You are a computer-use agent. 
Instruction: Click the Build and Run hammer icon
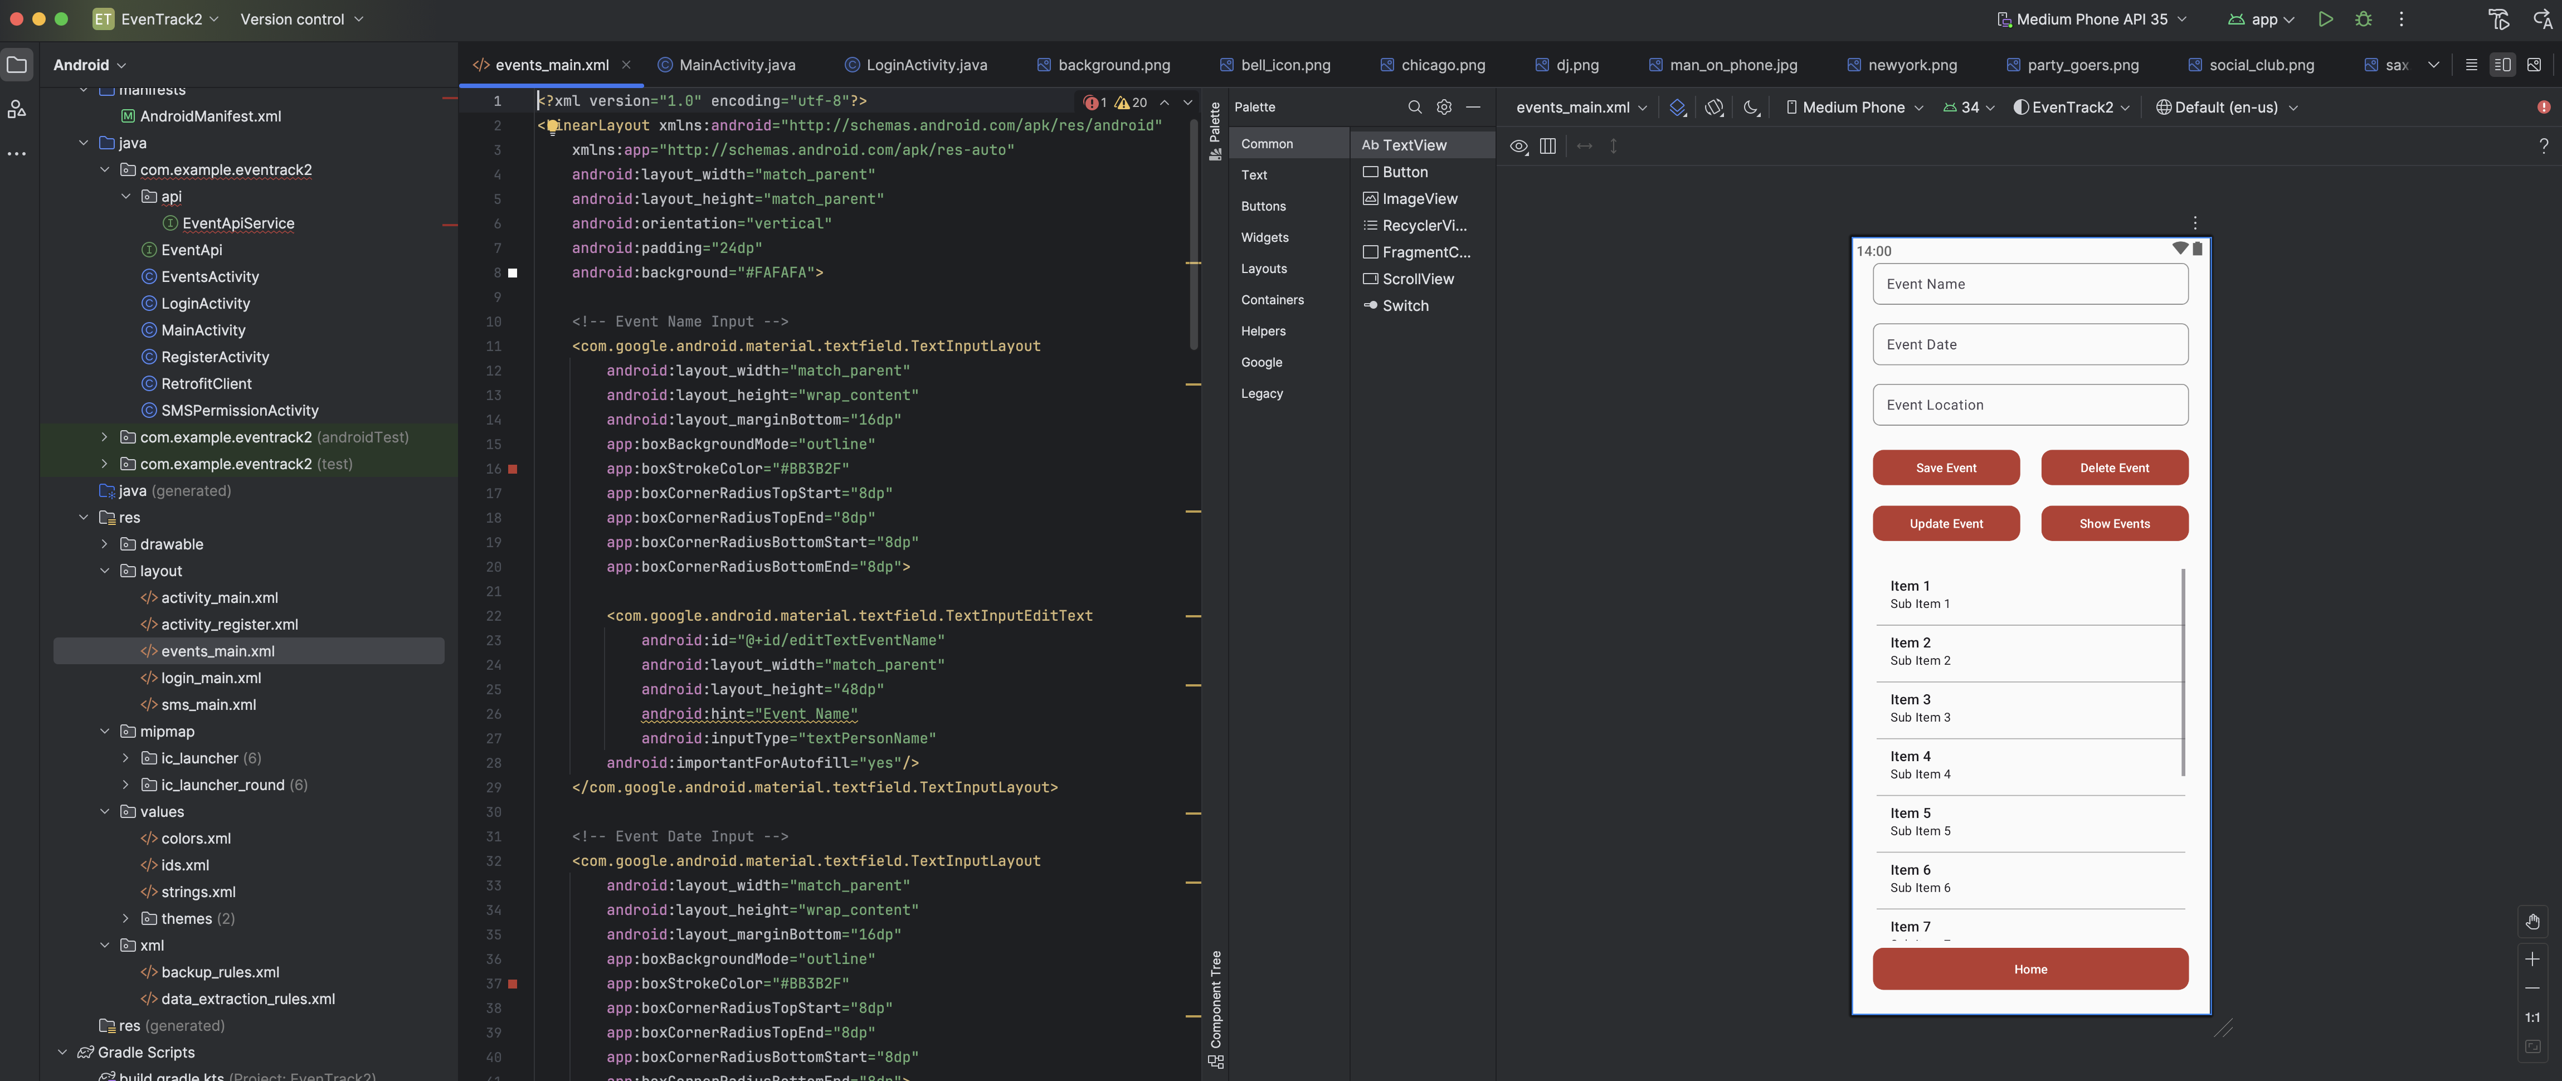2498,19
